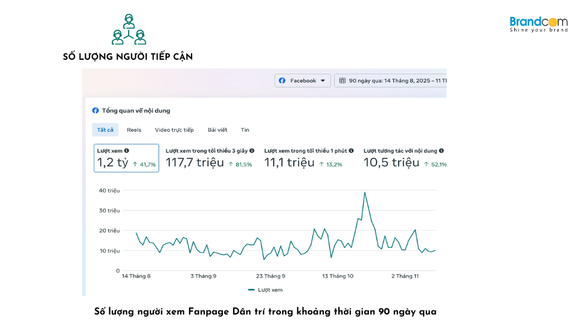Viewport: 580px width, 326px height.
Task: Switch to the Video trực tiếp tab
Action: coord(174,130)
